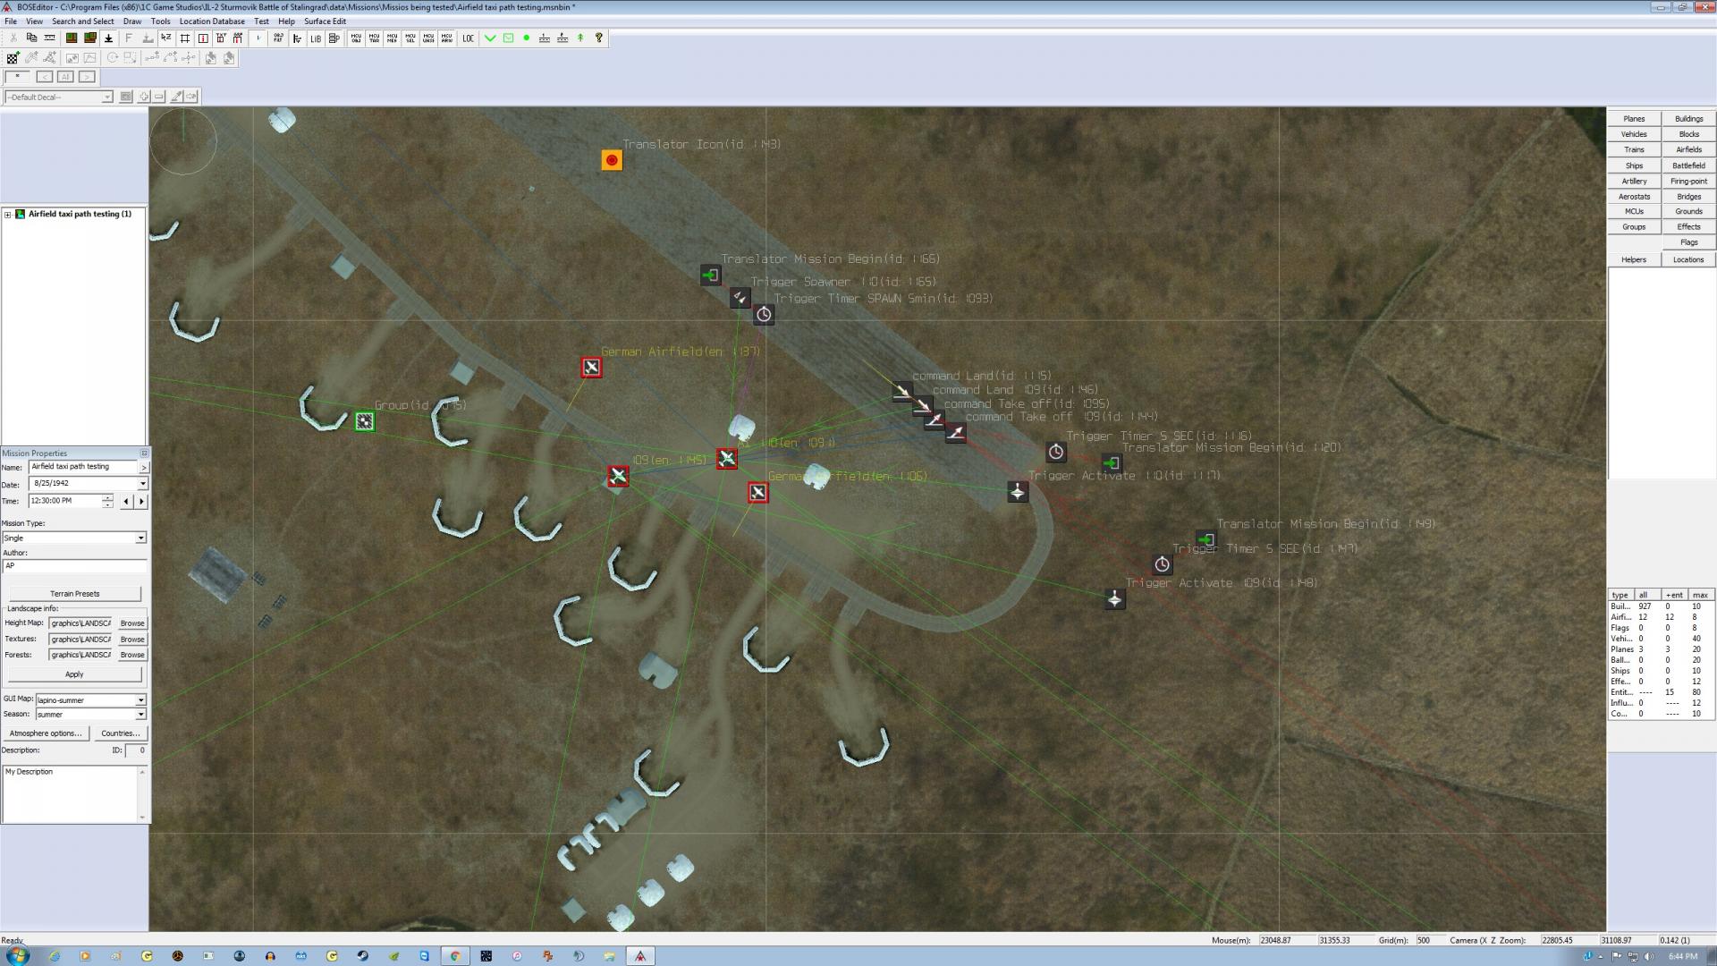Click the hash grid toolbar icon
The width and height of the screenshot is (1717, 966).
[x=185, y=38]
